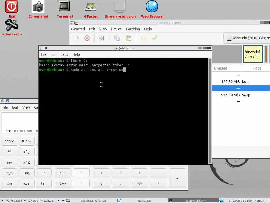270x203 pixels.
Task: Click the Unused column header
Action: pos(226,68)
